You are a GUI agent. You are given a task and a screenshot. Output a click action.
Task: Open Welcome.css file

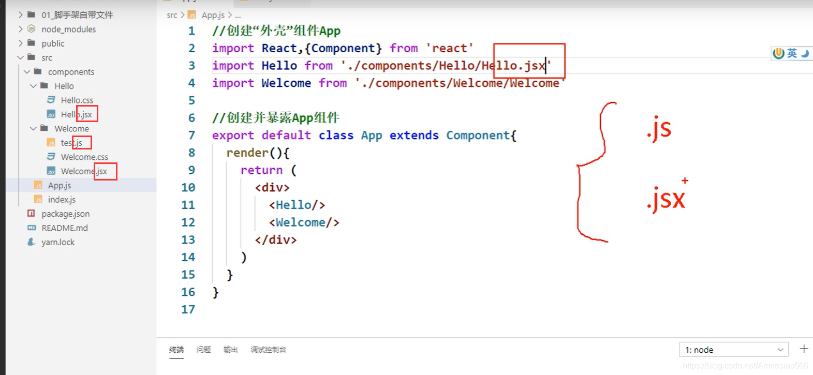pos(84,157)
